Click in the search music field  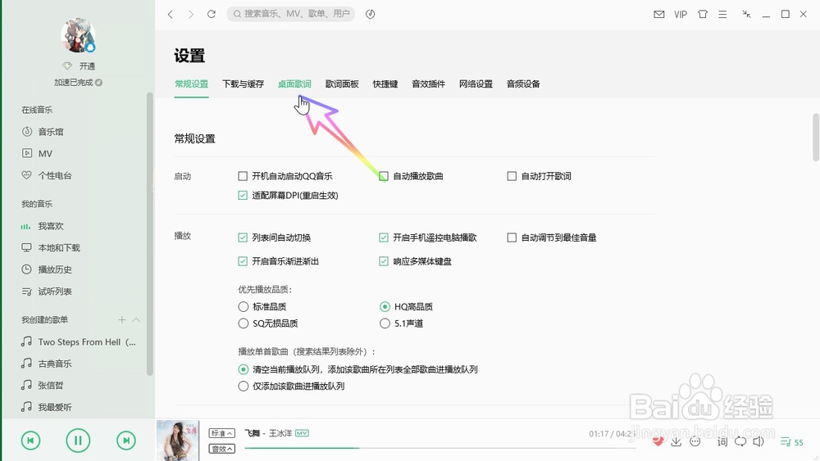[x=291, y=14]
